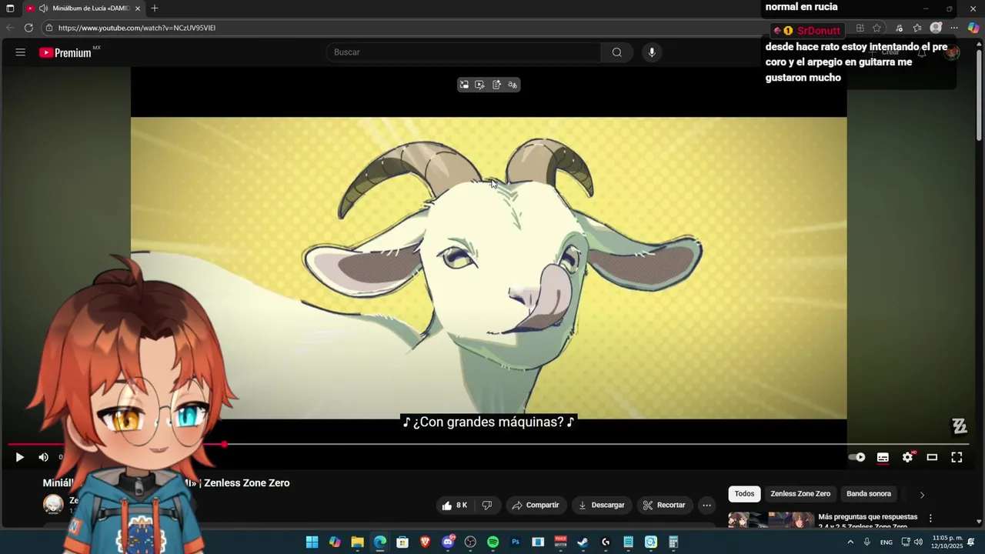985x554 pixels.
Task: Run search with the magnifier button
Action: (616, 52)
